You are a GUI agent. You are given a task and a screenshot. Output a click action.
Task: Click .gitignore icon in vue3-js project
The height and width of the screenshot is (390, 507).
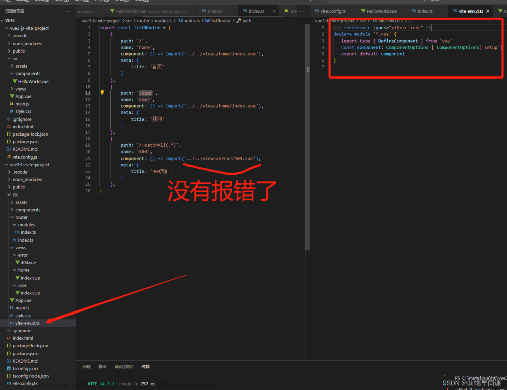(9, 119)
